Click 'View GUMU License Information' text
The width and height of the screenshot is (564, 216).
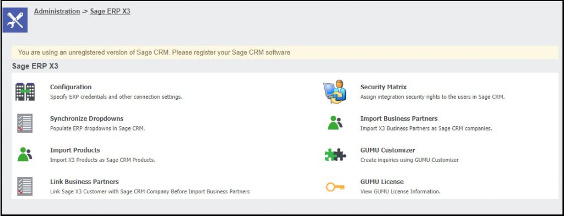pyautogui.click(x=400, y=192)
